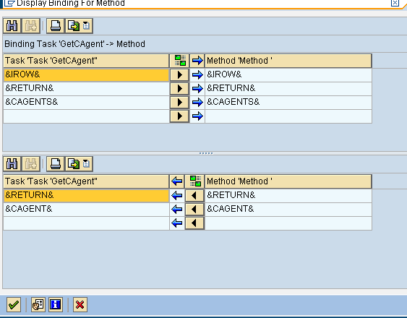407x318 pixels.
Task: Select the &RETURN& method cell in lower table
Action: [288, 195]
